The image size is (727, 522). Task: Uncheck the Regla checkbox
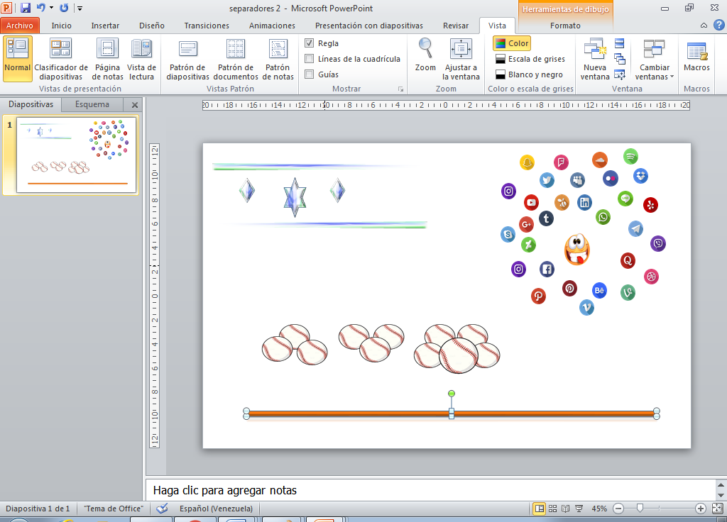(310, 43)
